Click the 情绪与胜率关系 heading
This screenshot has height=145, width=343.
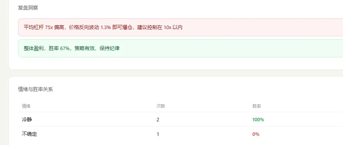[35, 89]
